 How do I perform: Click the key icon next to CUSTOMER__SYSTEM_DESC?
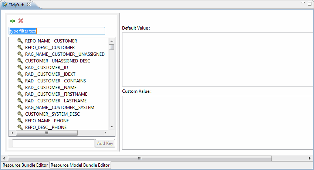click(20, 114)
